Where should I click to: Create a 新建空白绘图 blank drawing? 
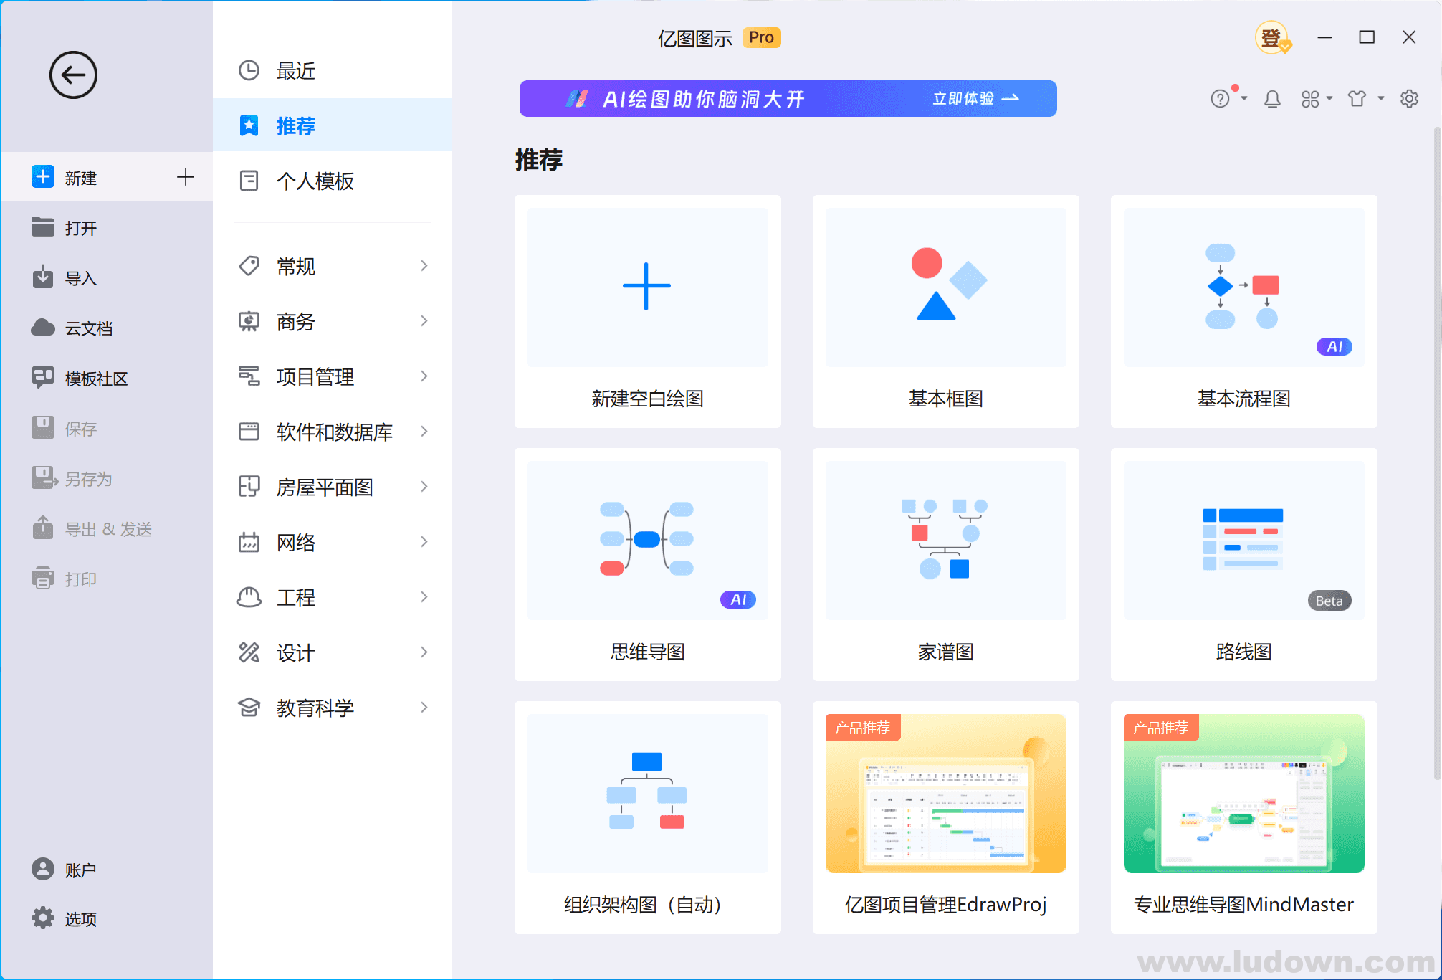coord(647,311)
